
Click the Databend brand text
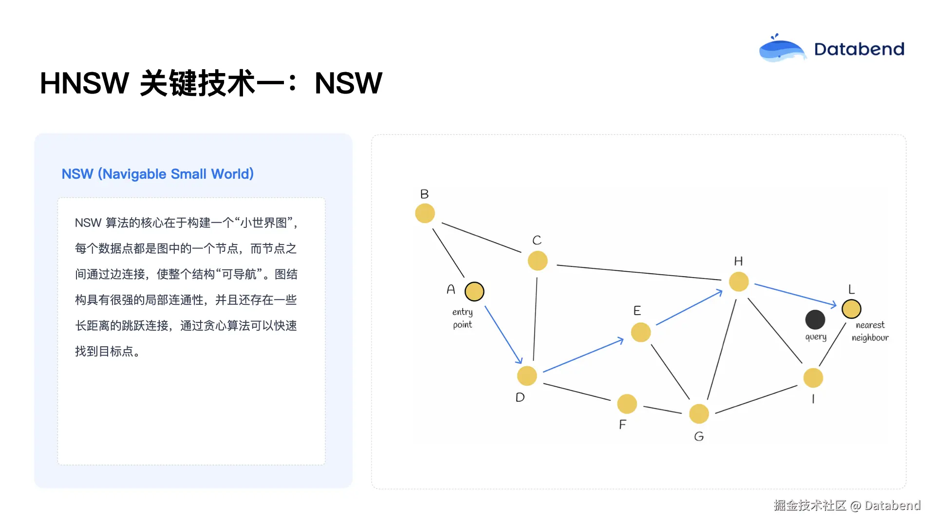click(859, 49)
